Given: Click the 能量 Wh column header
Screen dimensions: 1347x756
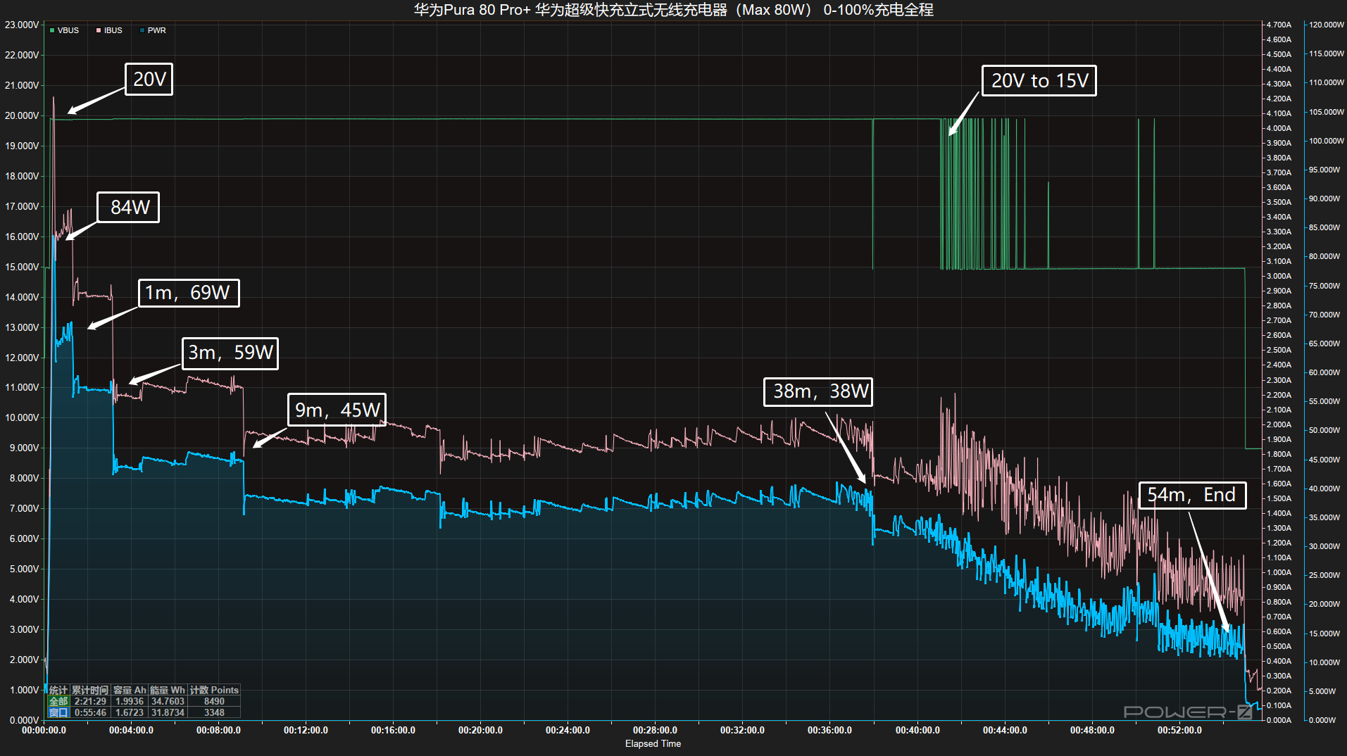Looking at the screenshot, I should click(x=168, y=690).
